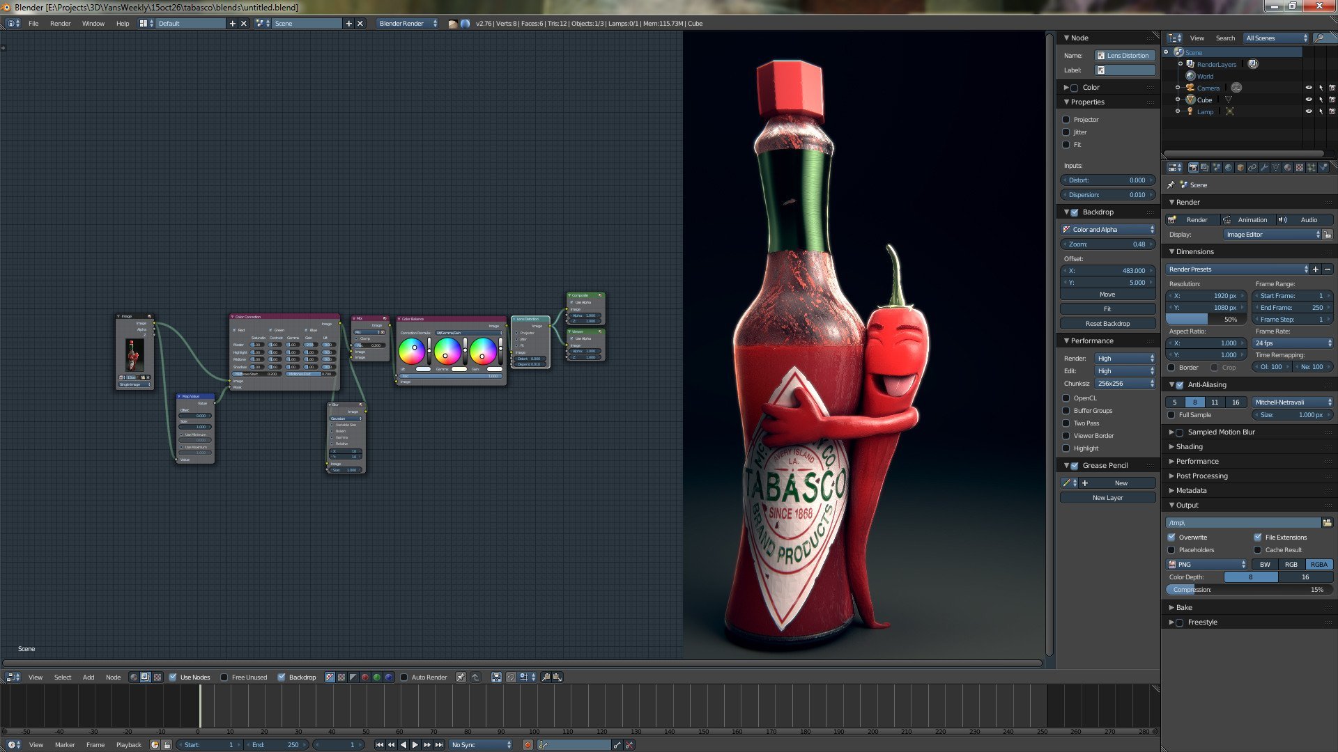Open the Material properties tab (sphere icon)
The width and height of the screenshot is (1338, 752).
pos(1288,168)
